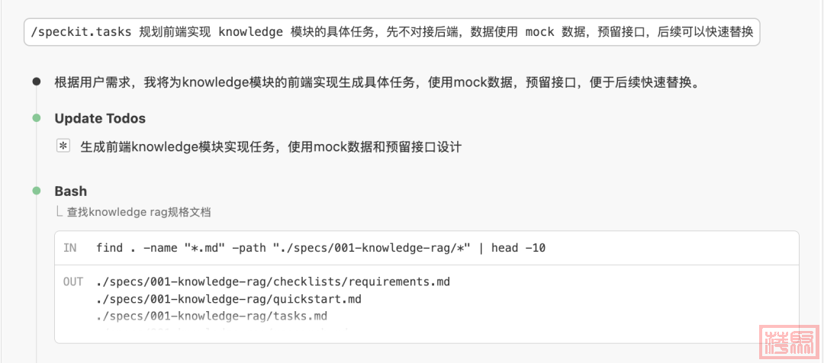Click the green status dot beside Update Todos
The height and width of the screenshot is (363, 824).
pos(36,118)
